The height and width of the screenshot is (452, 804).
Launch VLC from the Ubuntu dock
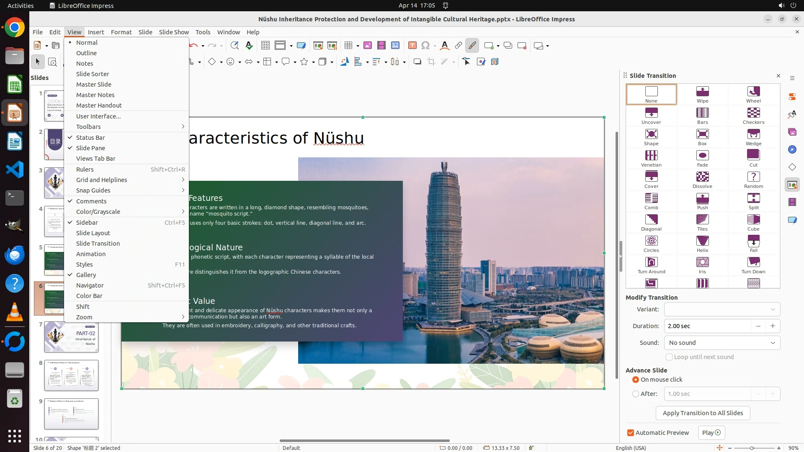pyautogui.click(x=15, y=312)
